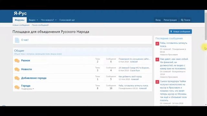The image size is (207, 116).
Task: Open Поиск сообщений sub-navigation link
Action: pyautogui.click(x=40, y=25)
